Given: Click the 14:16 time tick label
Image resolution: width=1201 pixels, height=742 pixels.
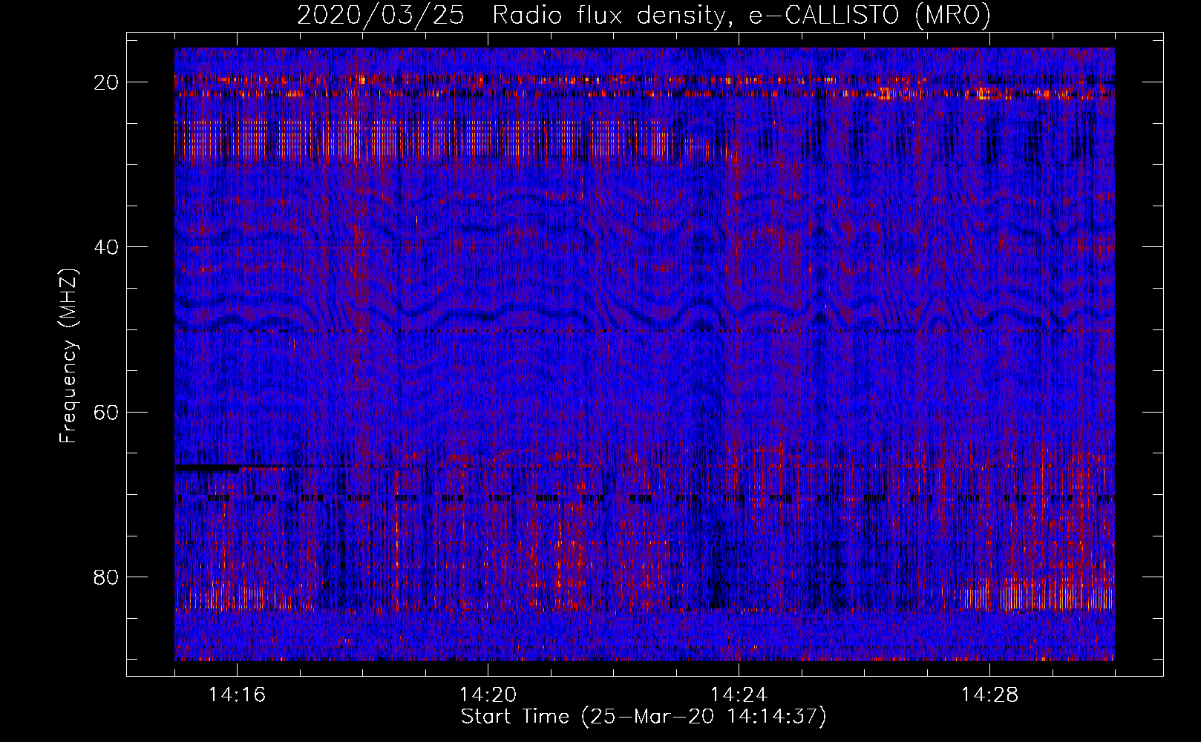Looking at the screenshot, I should pos(237,695).
